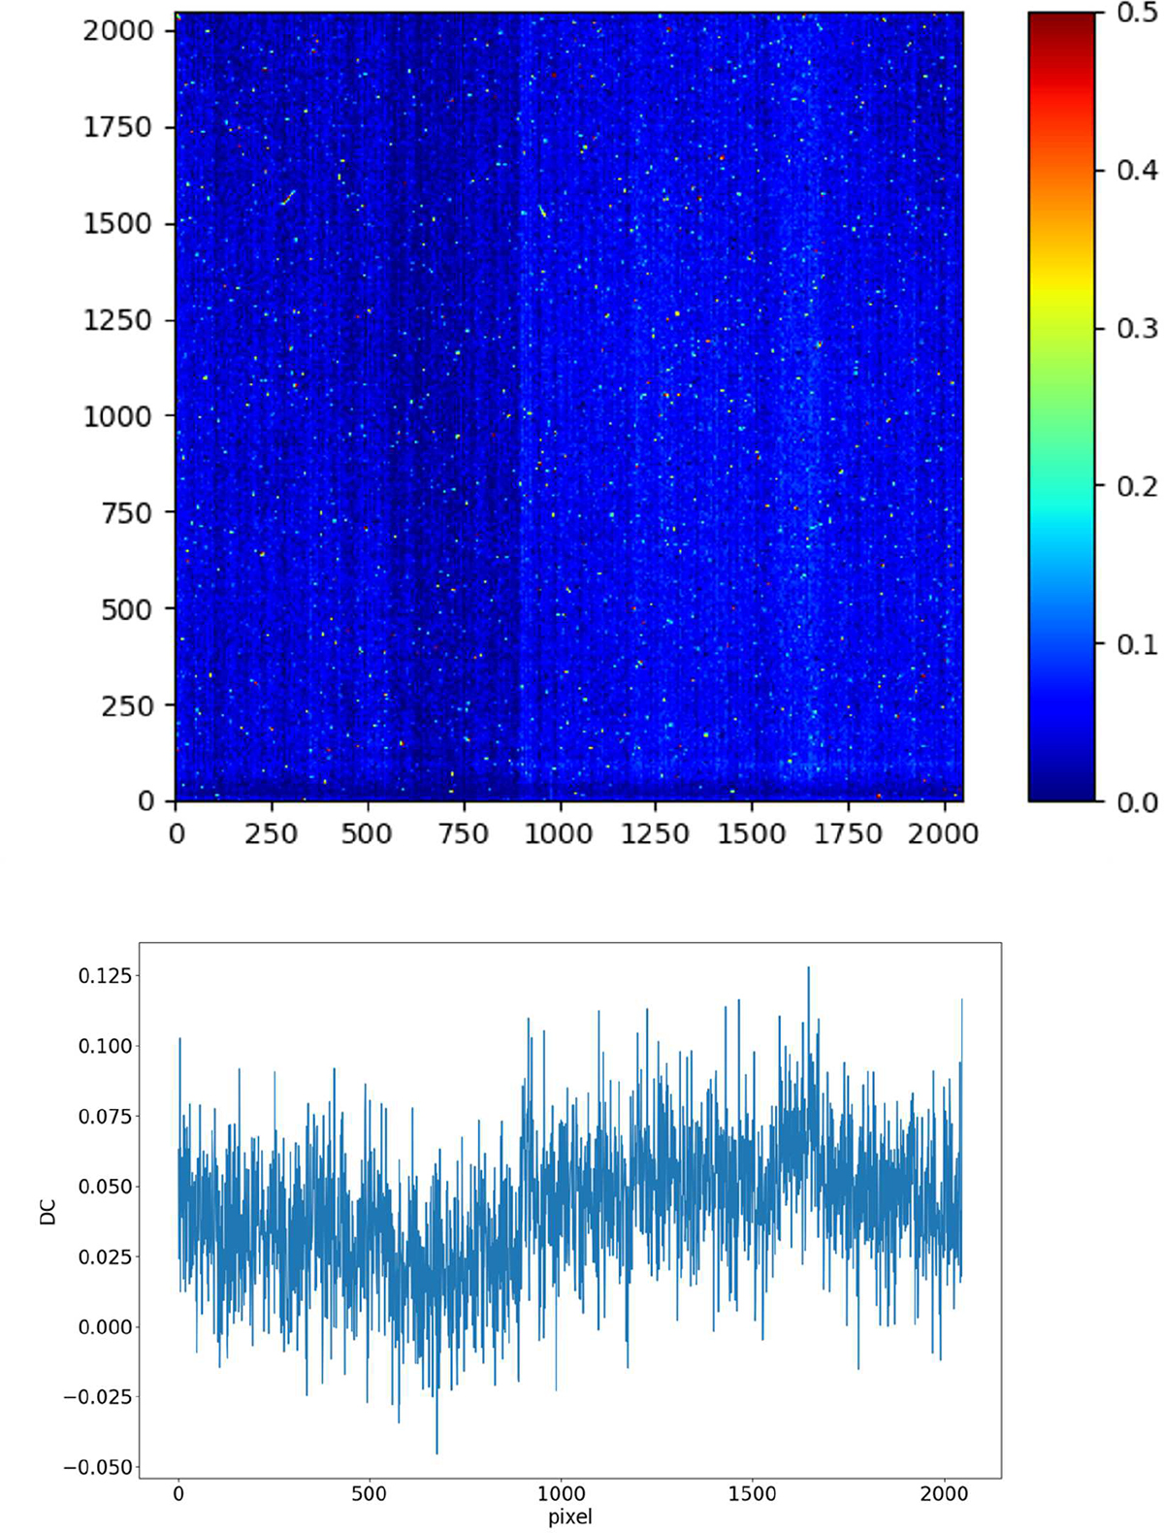The width and height of the screenshot is (1164, 1533).
Task: Select the 0.075 tick on the DC axis
Action: (x=105, y=1117)
